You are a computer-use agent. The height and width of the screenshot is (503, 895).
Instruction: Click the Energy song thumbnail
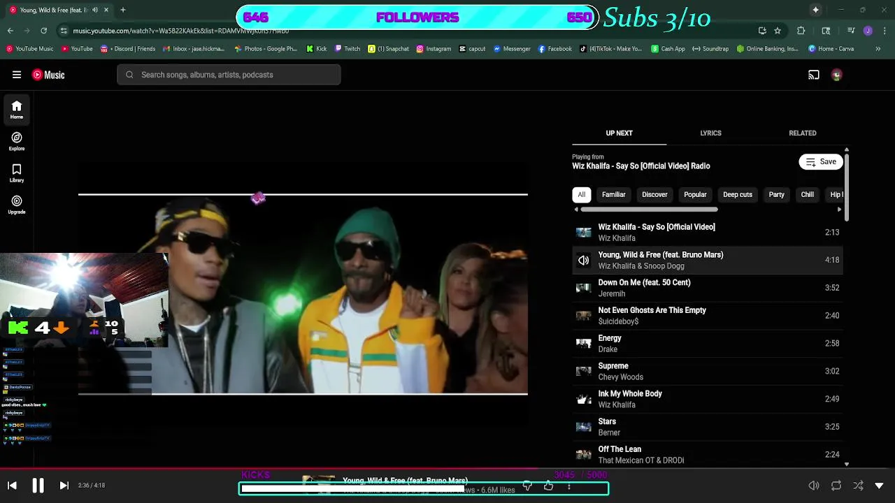coord(583,343)
